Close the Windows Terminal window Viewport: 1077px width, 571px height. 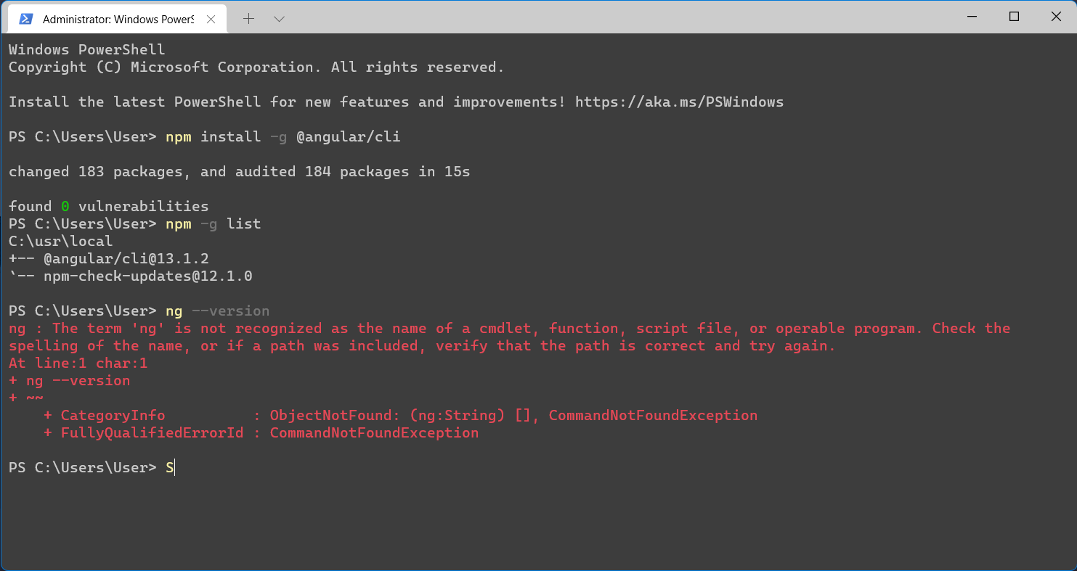pos(1056,17)
